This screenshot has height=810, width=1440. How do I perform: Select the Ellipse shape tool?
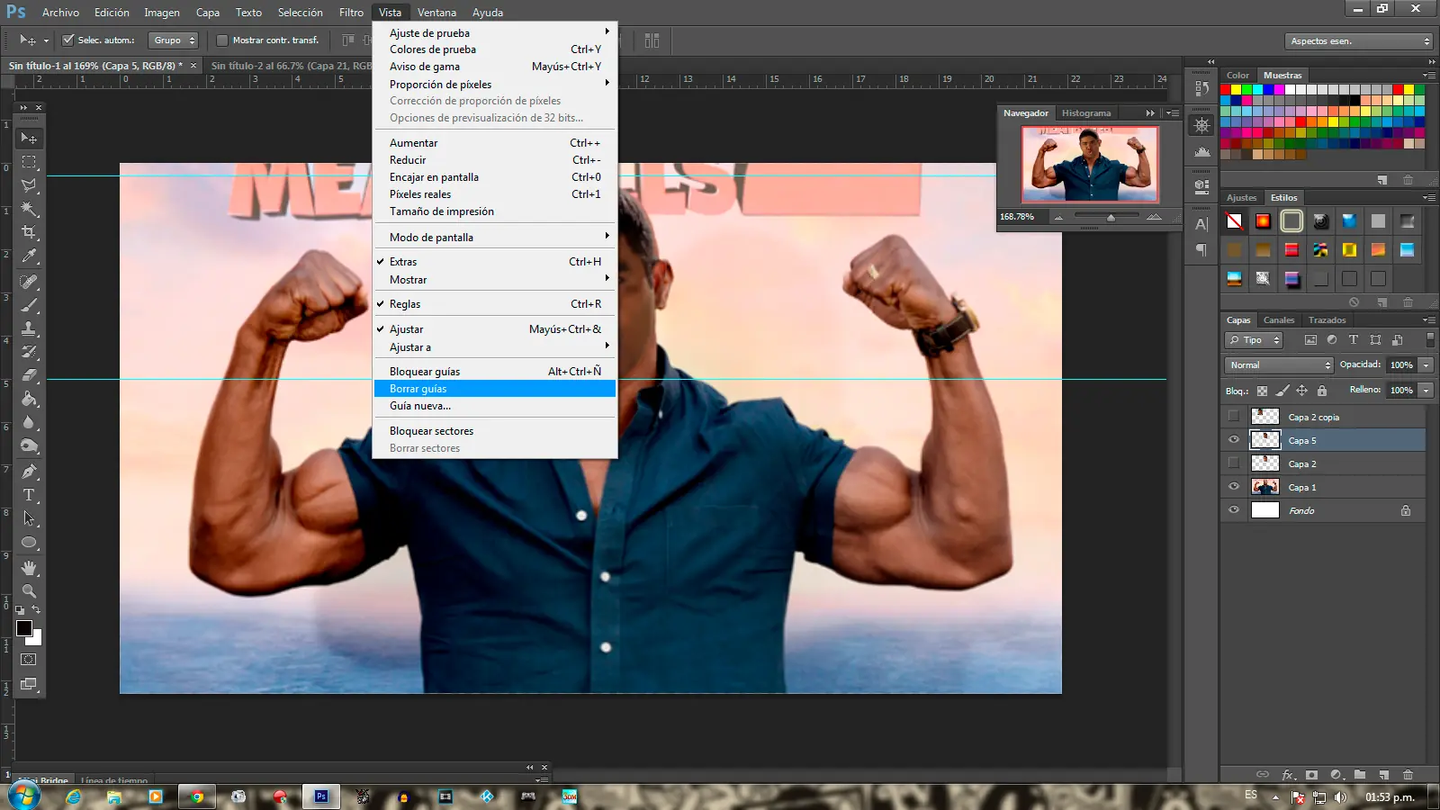(x=29, y=543)
